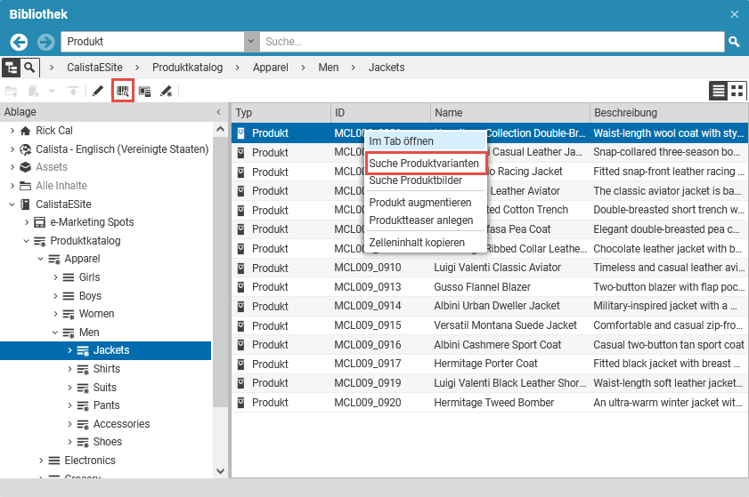Switch to thumbnail grid view

(x=737, y=91)
